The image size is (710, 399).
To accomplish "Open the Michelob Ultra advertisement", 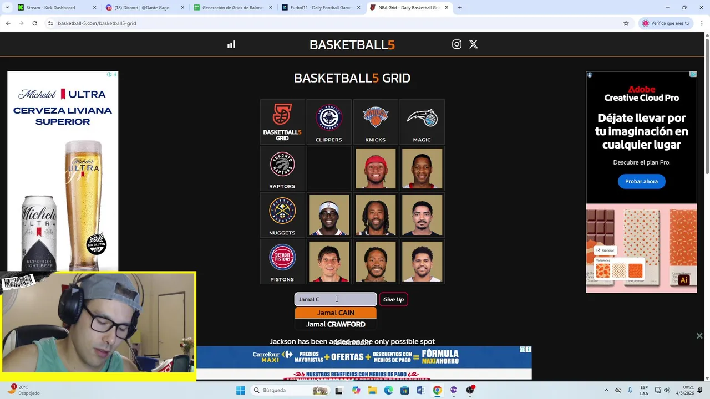I will [x=63, y=172].
